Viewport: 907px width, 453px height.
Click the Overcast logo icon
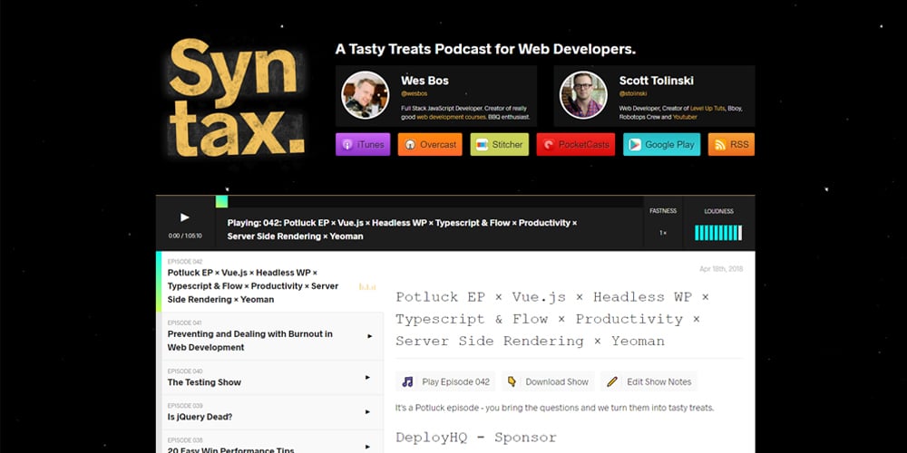coord(410,144)
